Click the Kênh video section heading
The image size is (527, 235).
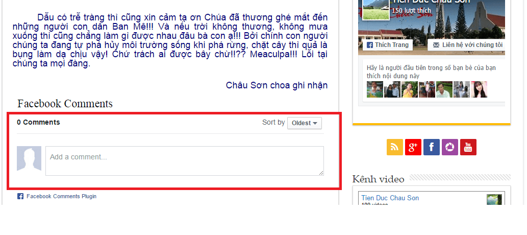click(x=378, y=179)
